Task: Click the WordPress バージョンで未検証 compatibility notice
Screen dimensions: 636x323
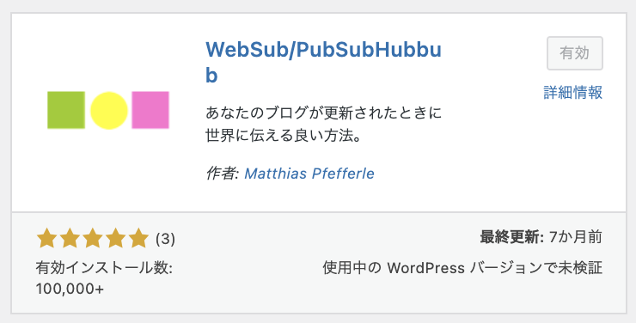Action: (462, 268)
